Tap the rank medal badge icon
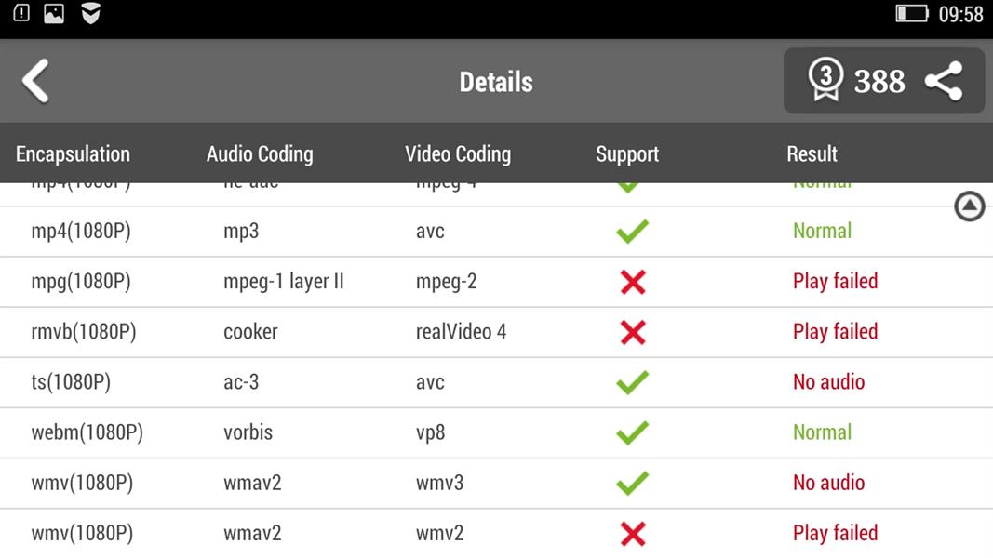993x558 pixels. point(825,80)
